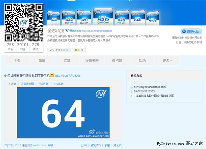Open the 详细资料 tab
206x149 pixels.
[x=92, y=61]
